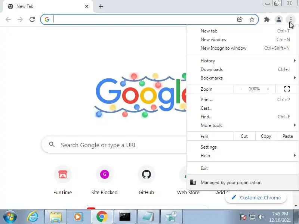Click the three-dot Chrome menu button
The height and width of the screenshot is (224, 299).
[x=291, y=19]
